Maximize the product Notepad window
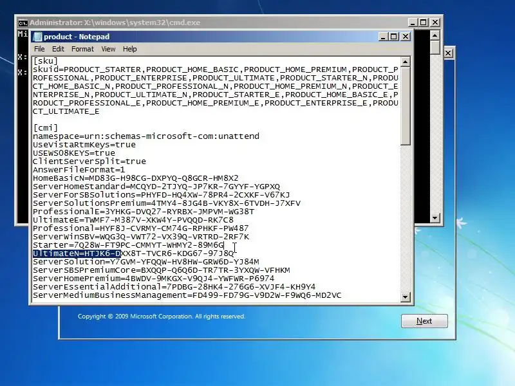The image size is (515, 386). tap(394, 37)
